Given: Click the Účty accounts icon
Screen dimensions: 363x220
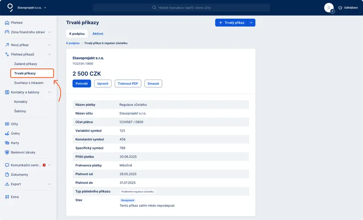Looking at the screenshot, I should pyautogui.click(x=7, y=124).
